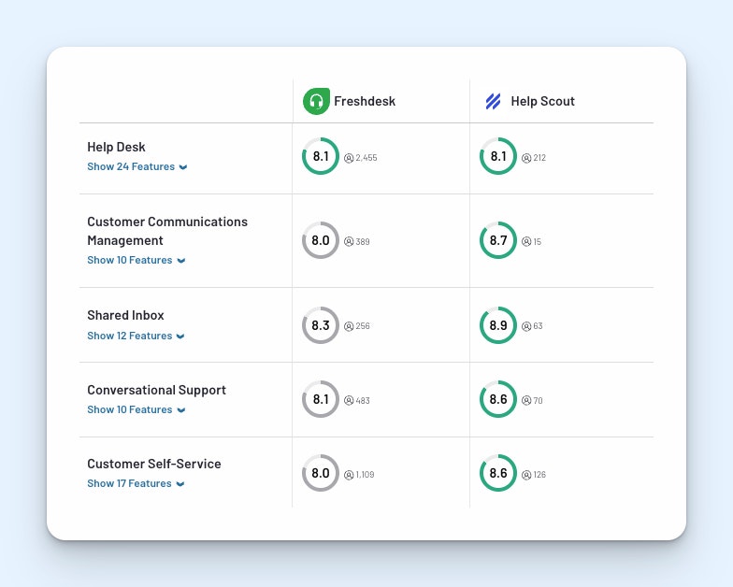Click Freshdesk 8.3 Shared Inbox score ring
This screenshot has width=733, height=587.
click(321, 325)
